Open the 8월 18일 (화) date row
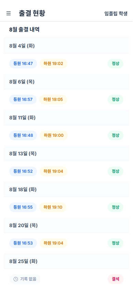 click(x=66, y=189)
